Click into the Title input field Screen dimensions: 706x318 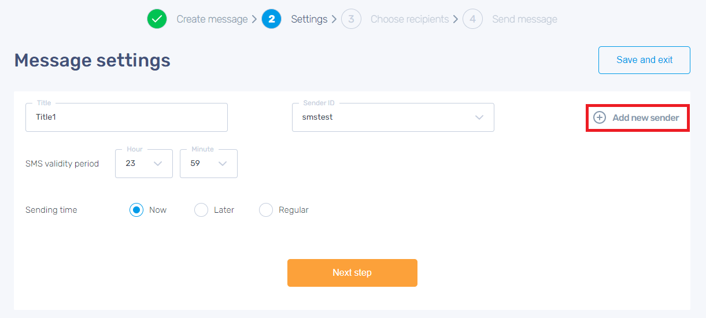[x=127, y=117]
